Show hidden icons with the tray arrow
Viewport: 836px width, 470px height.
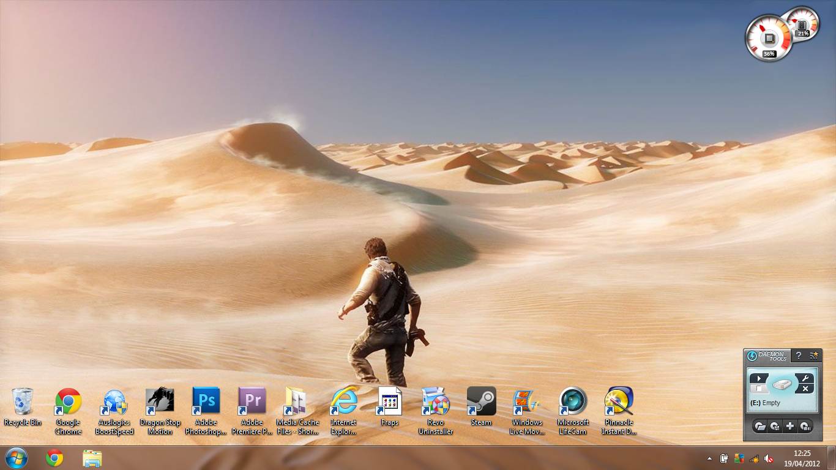point(709,458)
